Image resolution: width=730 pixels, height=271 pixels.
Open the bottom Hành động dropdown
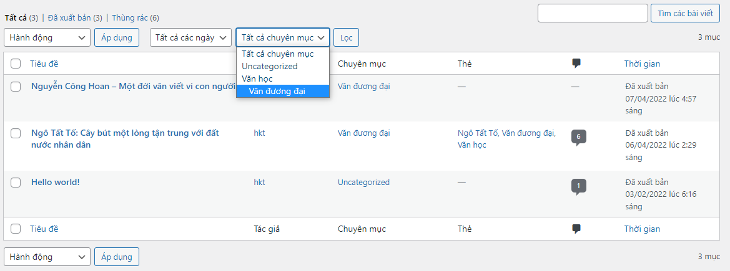coord(47,257)
